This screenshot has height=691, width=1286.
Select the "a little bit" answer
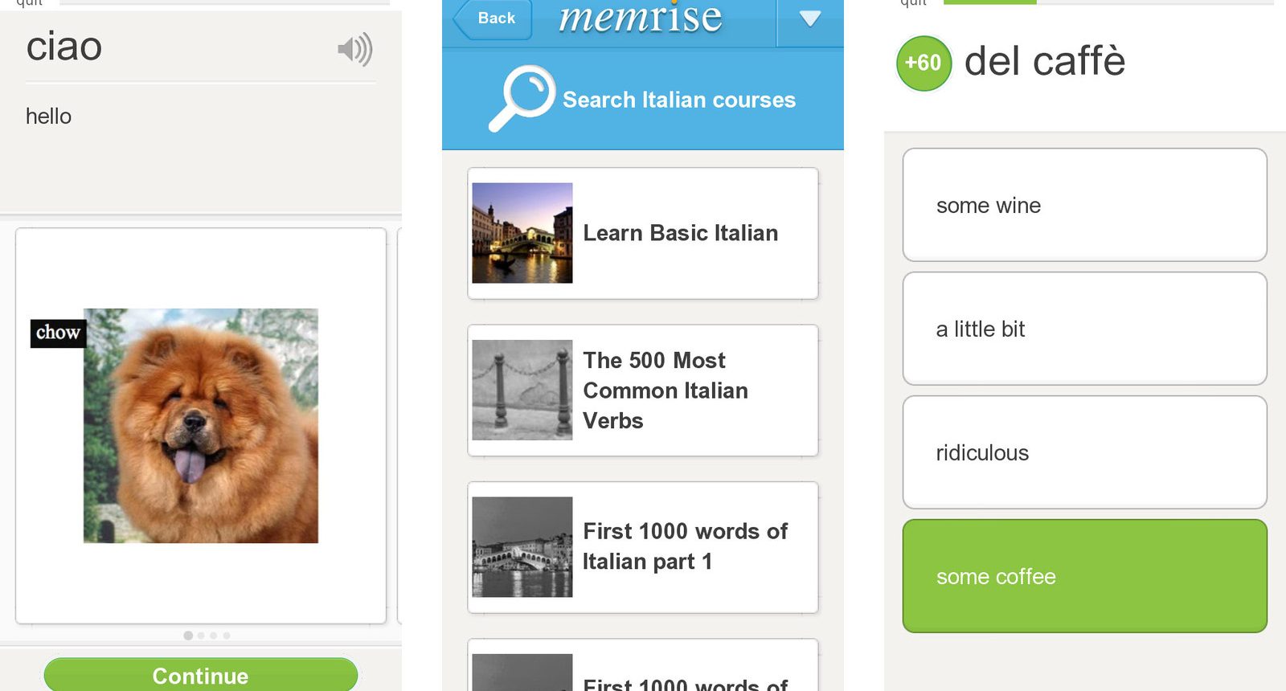pos(1084,329)
